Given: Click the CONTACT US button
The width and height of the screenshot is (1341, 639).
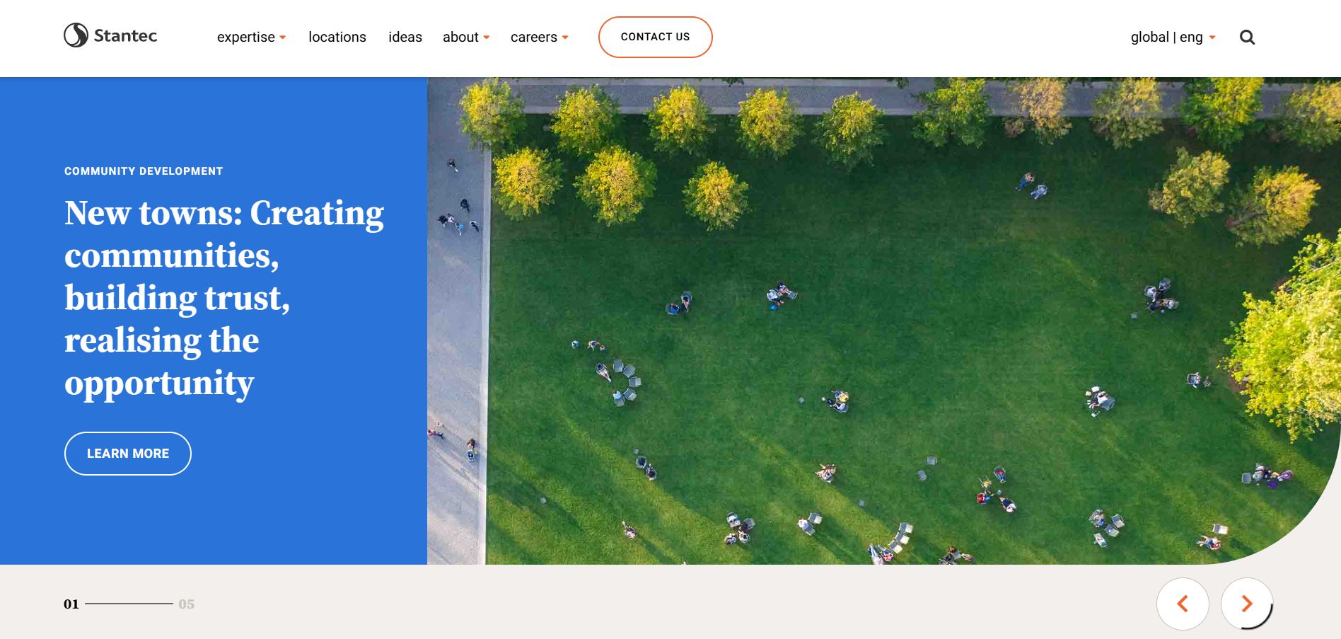Looking at the screenshot, I should pyautogui.click(x=655, y=37).
